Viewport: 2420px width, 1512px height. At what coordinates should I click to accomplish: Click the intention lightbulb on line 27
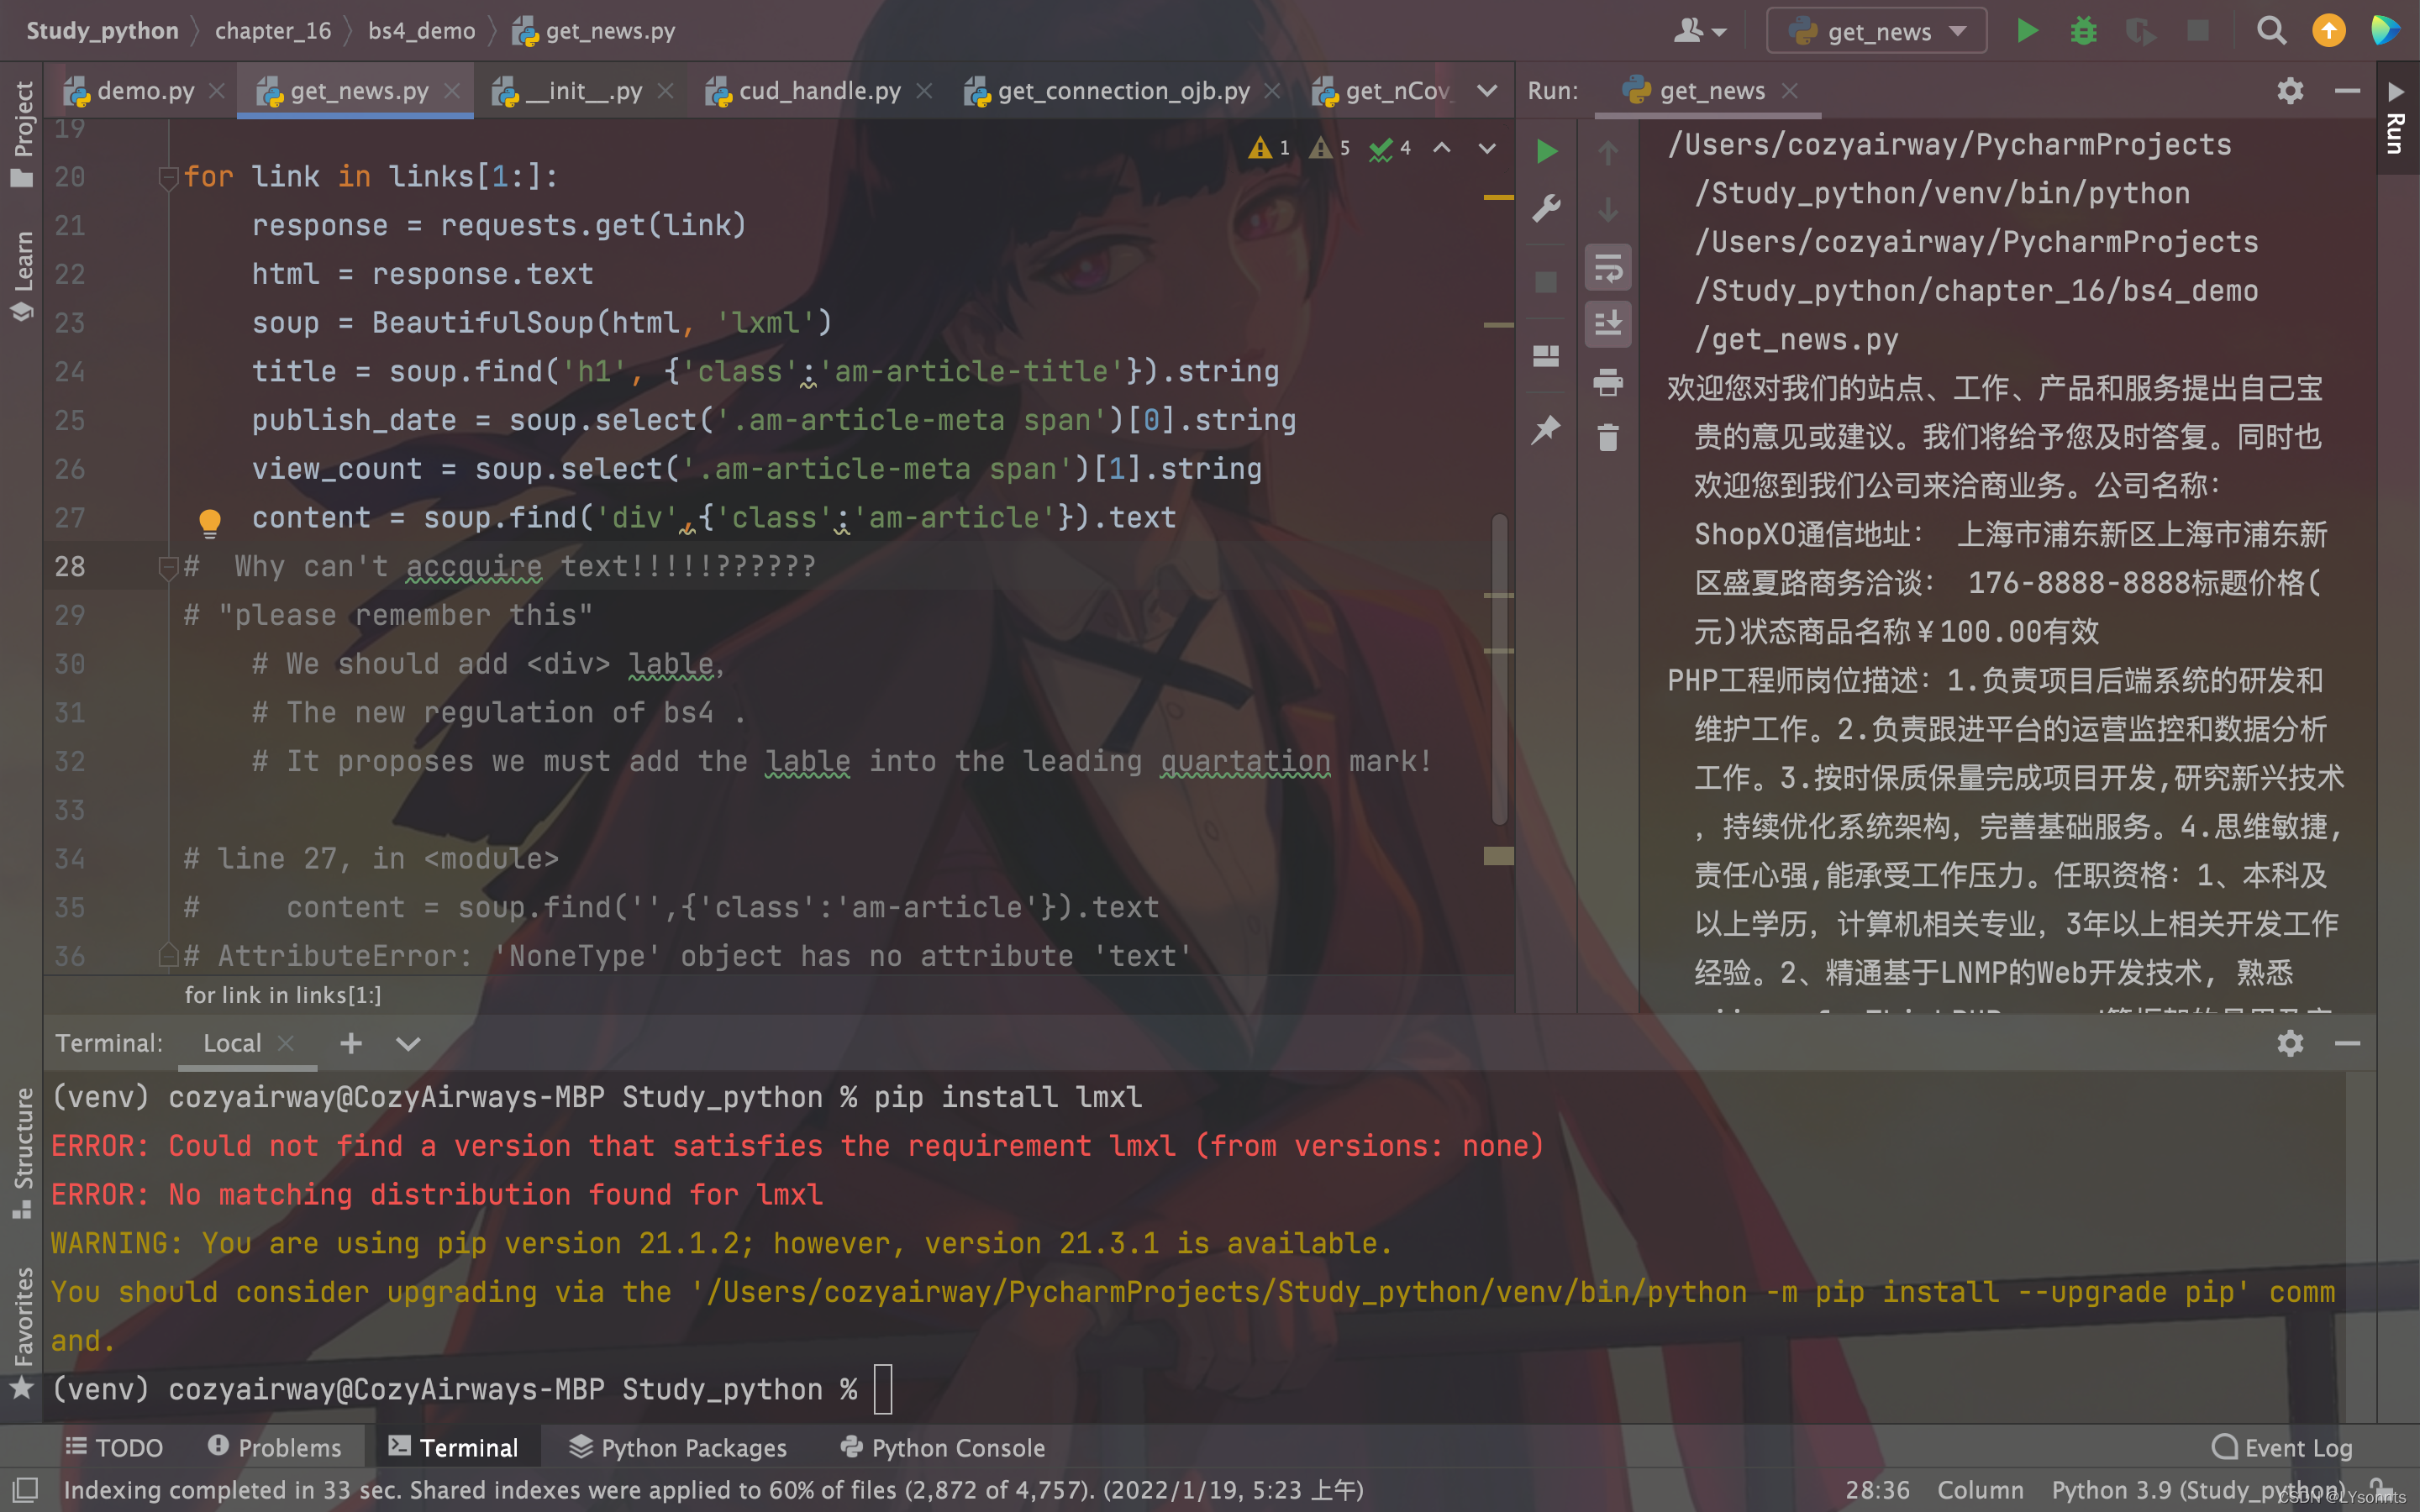tap(210, 520)
